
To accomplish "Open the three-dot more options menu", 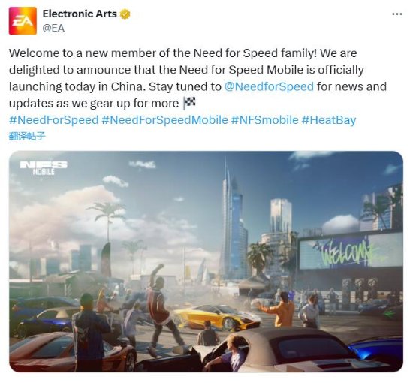I will 397,14.
